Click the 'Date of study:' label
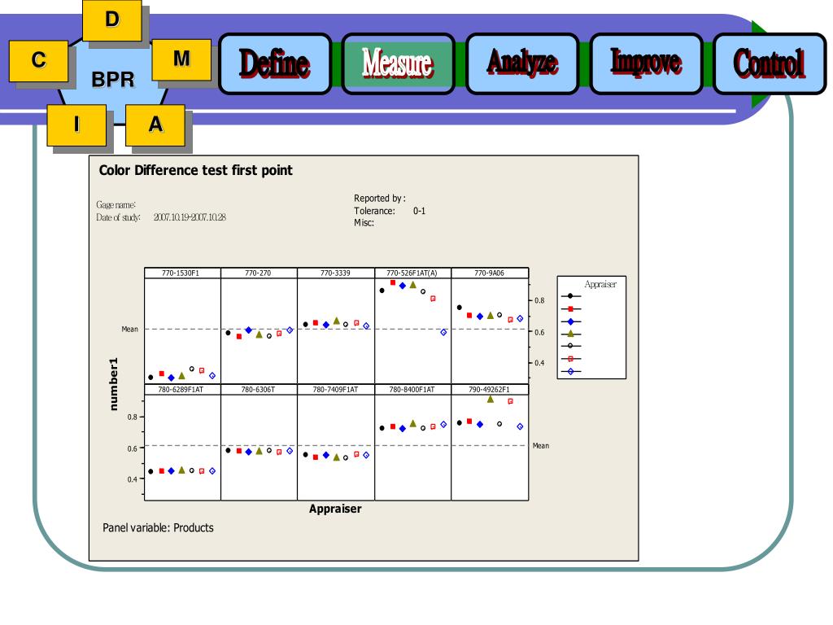 pyautogui.click(x=118, y=217)
